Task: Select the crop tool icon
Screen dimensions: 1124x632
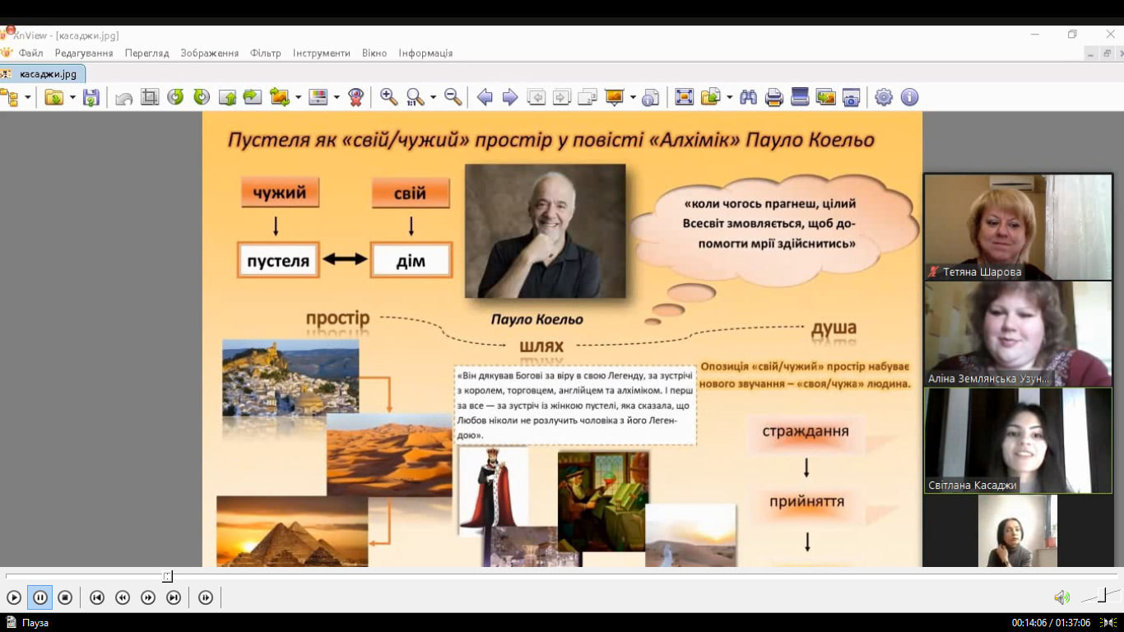Action: click(x=150, y=97)
